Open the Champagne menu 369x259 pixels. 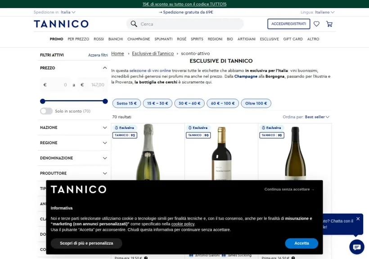139,39
